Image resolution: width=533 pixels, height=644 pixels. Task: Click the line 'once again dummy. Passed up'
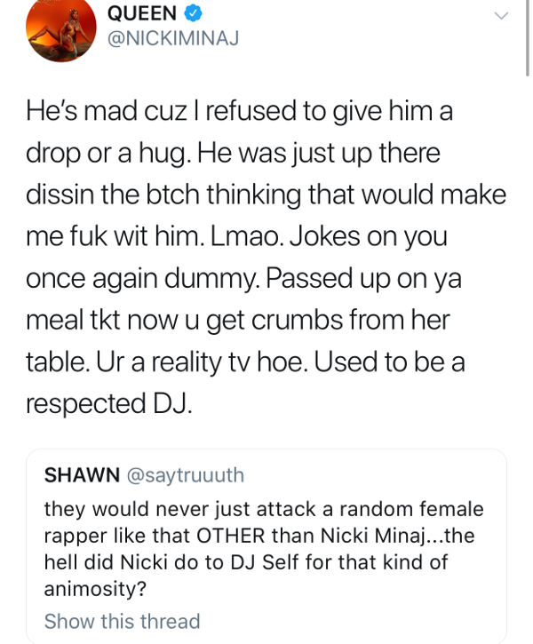[243, 279]
